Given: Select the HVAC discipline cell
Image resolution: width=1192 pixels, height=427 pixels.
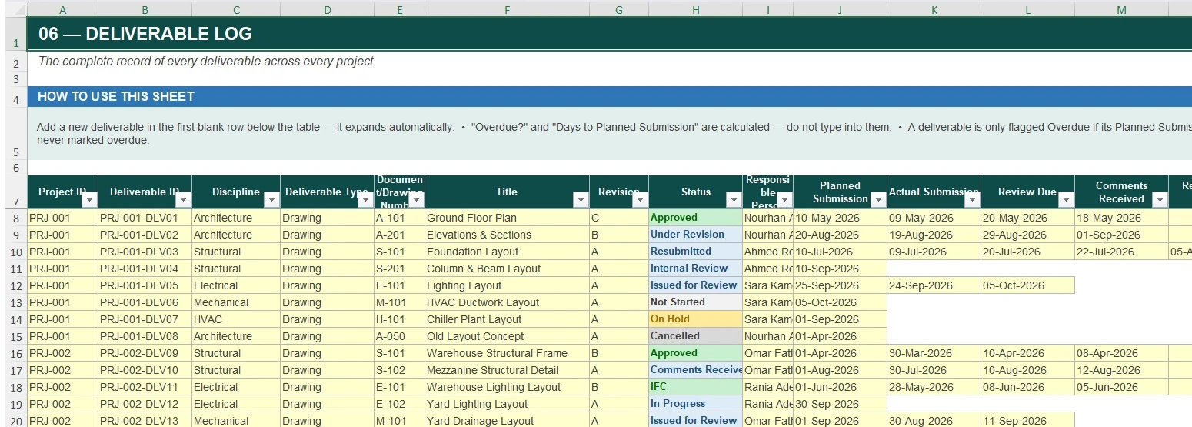Looking at the screenshot, I should (x=236, y=319).
